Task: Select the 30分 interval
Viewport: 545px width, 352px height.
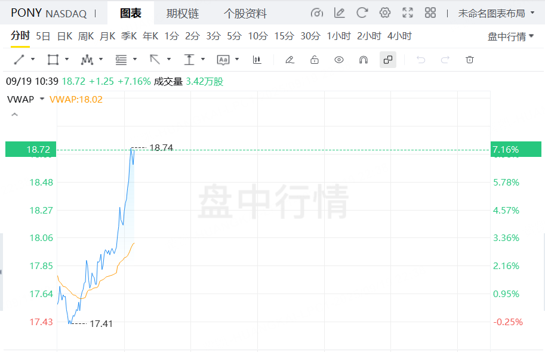Action: coord(310,36)
